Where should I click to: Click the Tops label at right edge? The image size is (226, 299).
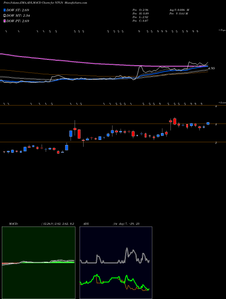222,30
